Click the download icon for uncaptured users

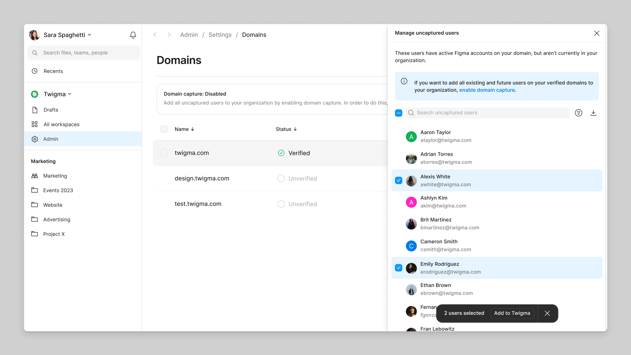593,113
